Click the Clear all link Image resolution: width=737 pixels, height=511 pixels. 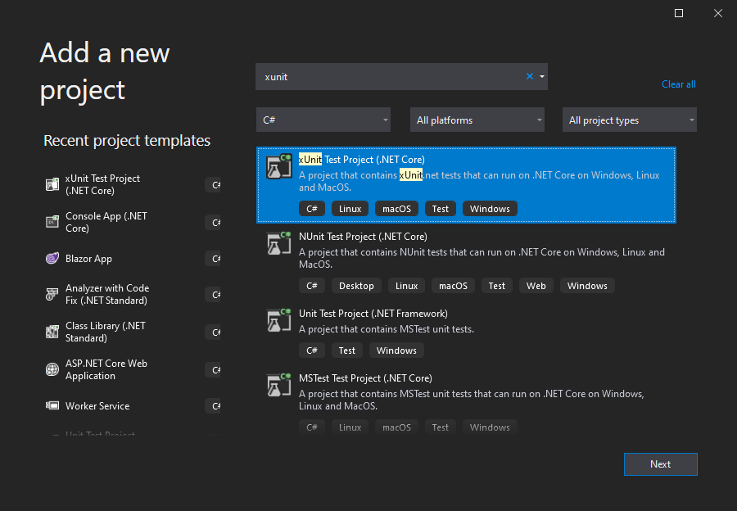pos(678,84)
